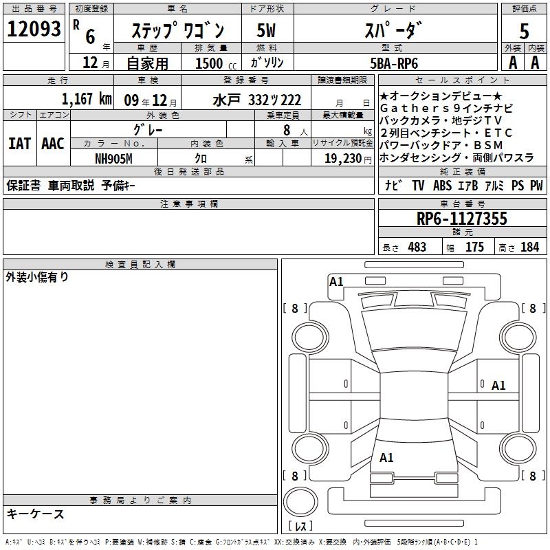Click the ABS equipment label

[x=442, y=185]
